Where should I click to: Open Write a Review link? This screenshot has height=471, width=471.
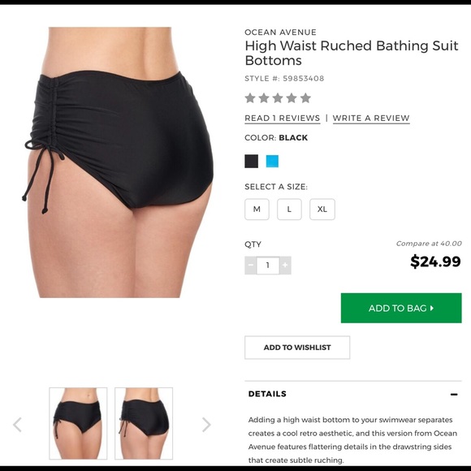[371, 119]
